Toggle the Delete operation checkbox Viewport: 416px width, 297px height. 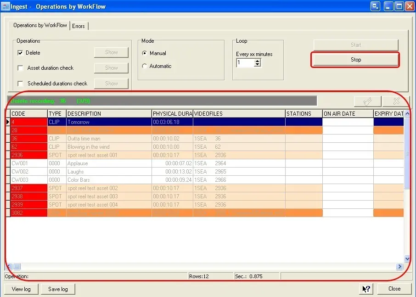[20, 53]
